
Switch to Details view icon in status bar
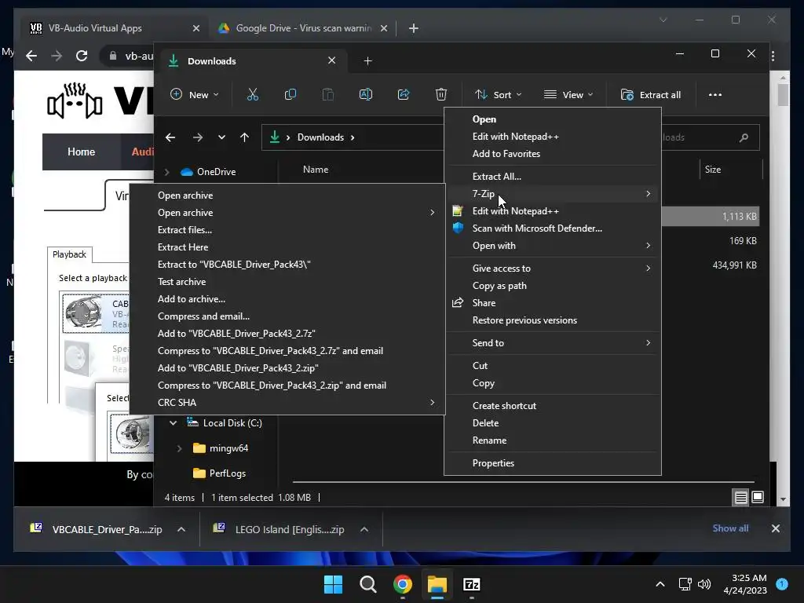coord(740,497)
